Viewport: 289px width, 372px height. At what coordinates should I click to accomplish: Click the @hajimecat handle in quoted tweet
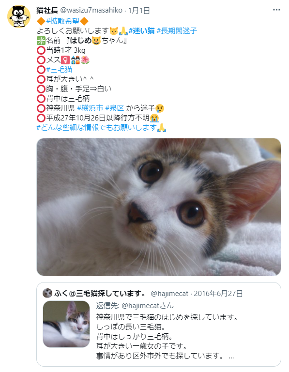169,294
